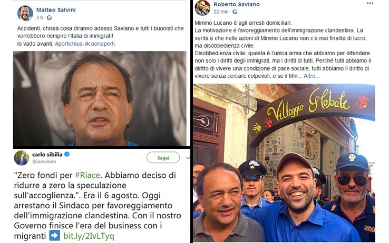Click the globe privacy icon on Salvini's post
This screenshot has width=389, height=243.
click(50, 17)
